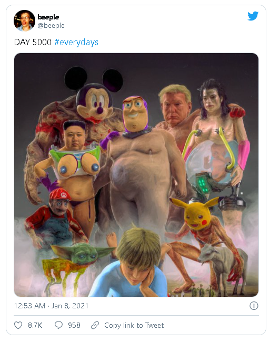Open beeple's profile avatar picture
This screenshot has height=343, width=270.
[24, 20]
